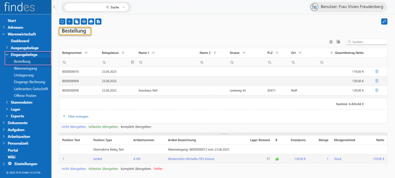Open the Belegnummer column filter icon

86,53
